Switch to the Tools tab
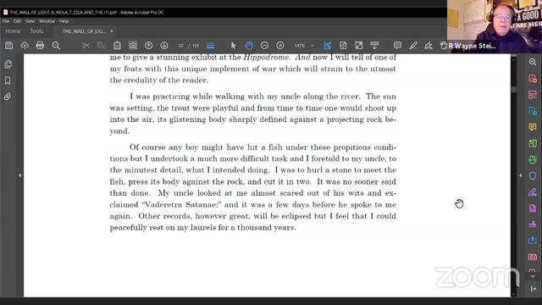 (36, 31)
